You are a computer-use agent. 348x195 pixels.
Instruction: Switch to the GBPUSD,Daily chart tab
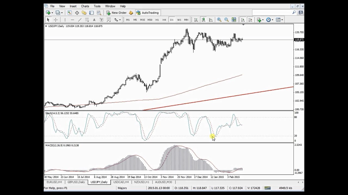[76, 182]
